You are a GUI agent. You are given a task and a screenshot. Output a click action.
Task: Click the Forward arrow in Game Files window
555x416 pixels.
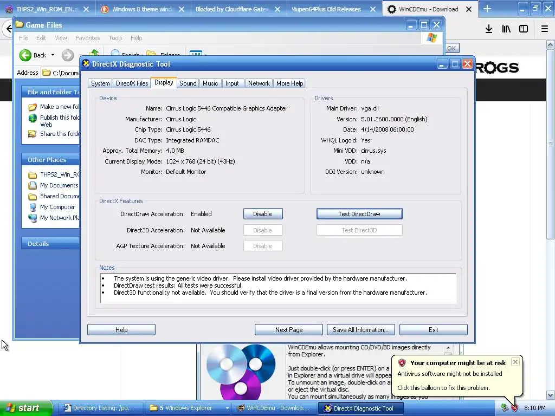coord(68,55)
